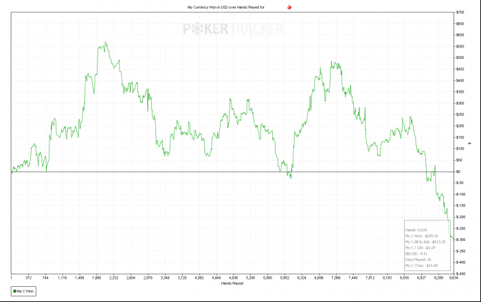Click the 7,812 x-axis tick label

click(x=370, y=278)
